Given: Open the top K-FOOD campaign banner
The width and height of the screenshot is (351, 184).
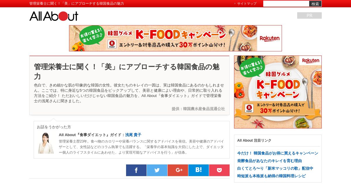Looking at the screenshot, I should pyautogui.click(x=175, y=38).
